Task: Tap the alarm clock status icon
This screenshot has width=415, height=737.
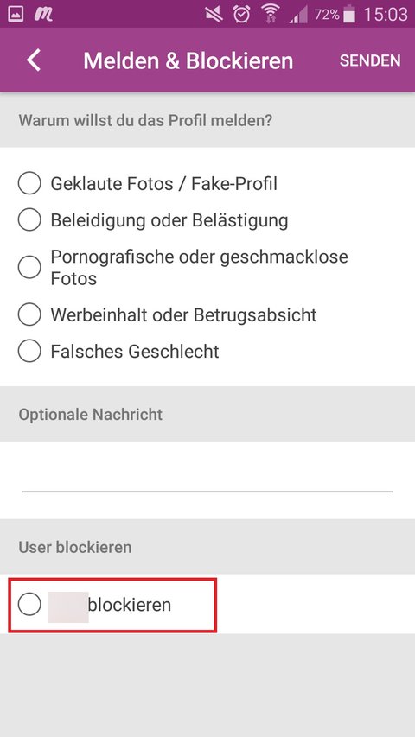Action: [241, 15]
